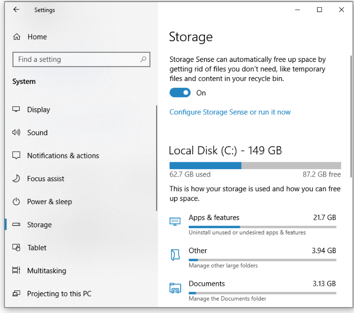
Task: Click the Notifications speech bubble icon
Action: point(16,155)
